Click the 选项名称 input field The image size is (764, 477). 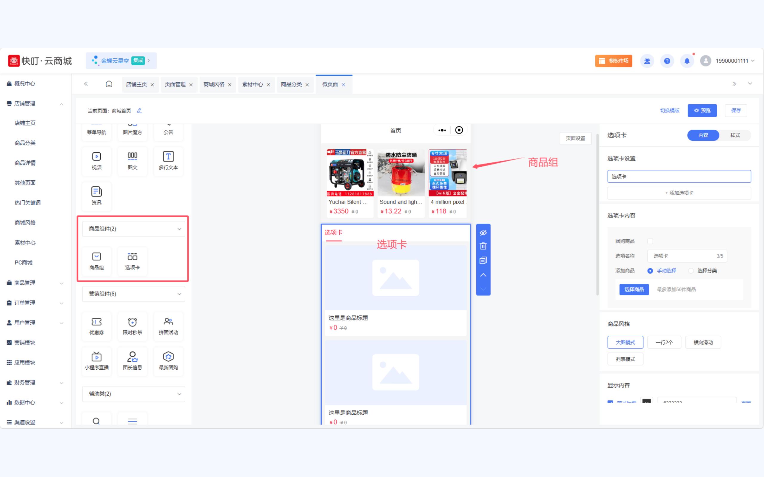tap(687, 256)
